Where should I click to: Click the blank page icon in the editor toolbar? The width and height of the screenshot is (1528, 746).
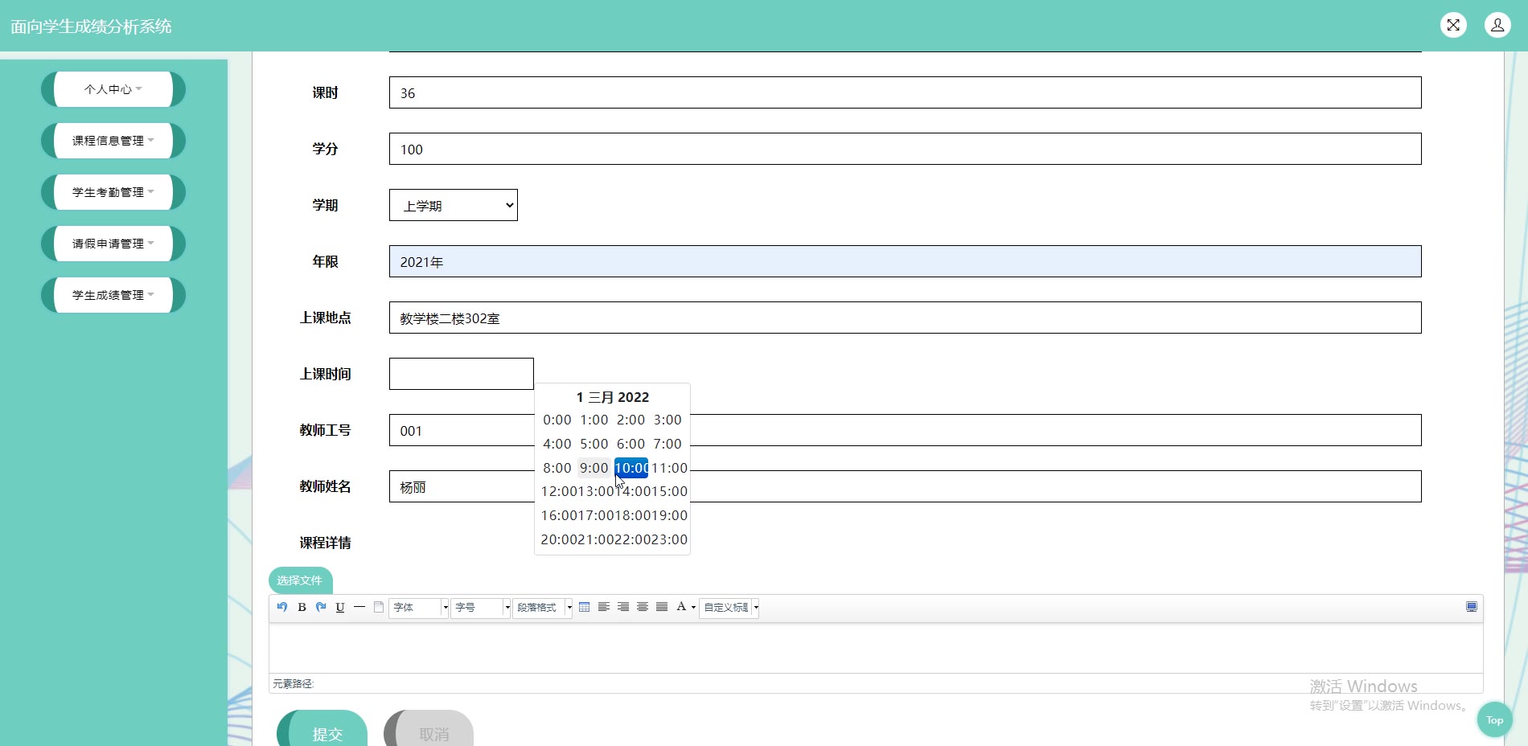(379, 607)
